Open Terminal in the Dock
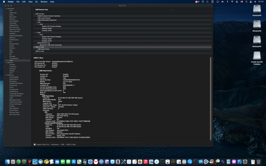 click(195, 162)
